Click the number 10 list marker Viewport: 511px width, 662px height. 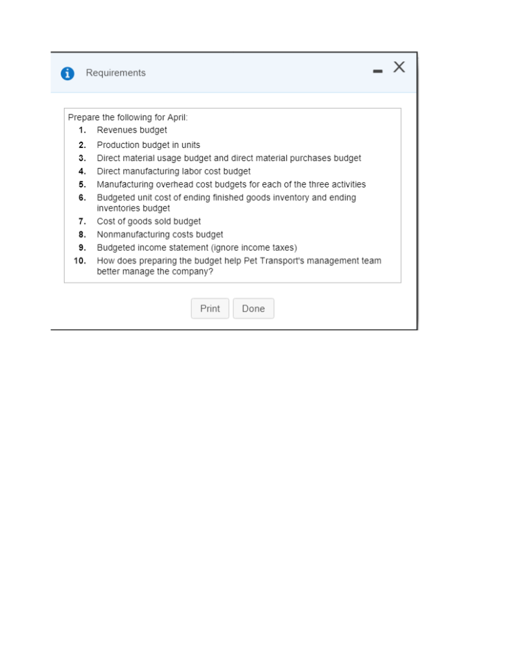[x=79, y=261]
